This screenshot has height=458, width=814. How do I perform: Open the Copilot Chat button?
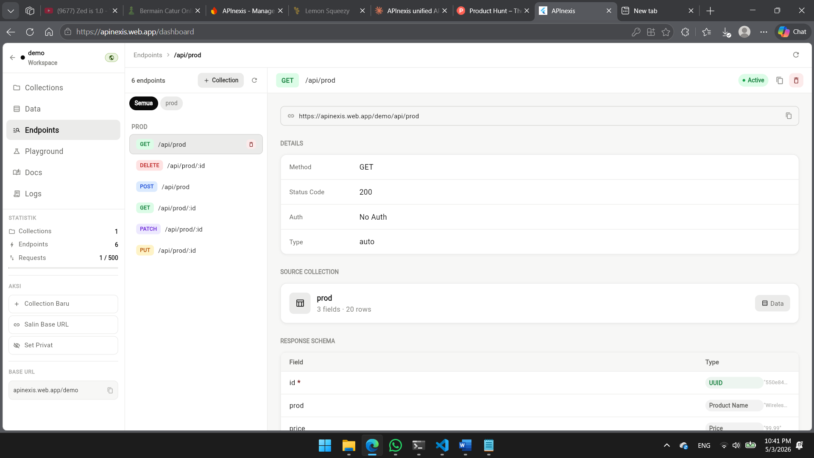pos(793,32)
